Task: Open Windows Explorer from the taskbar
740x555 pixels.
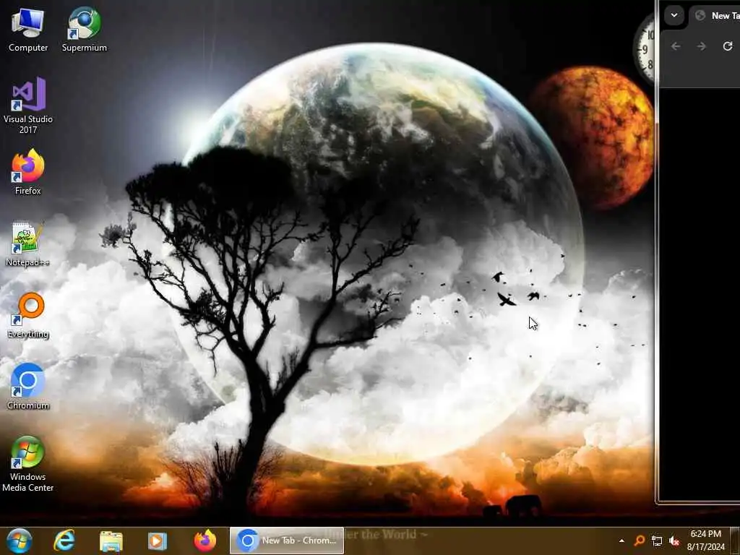Action: (111, 541)
